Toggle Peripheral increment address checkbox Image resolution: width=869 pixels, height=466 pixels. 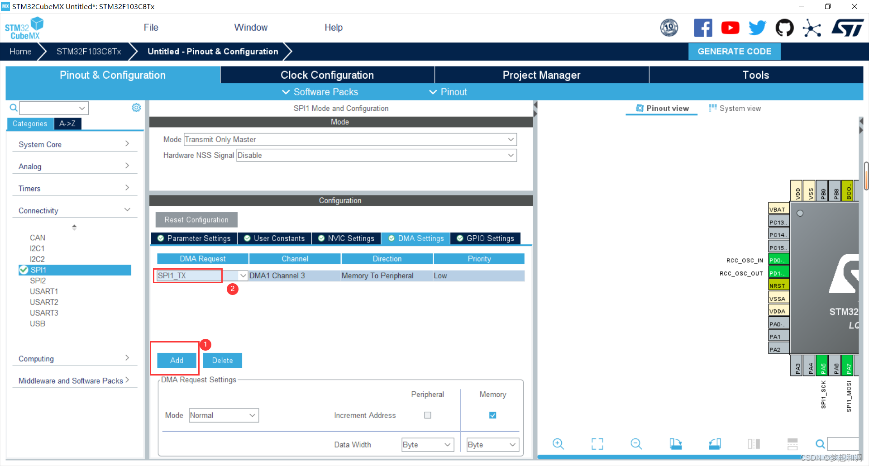pyautogui.click(x=427, y=415)
